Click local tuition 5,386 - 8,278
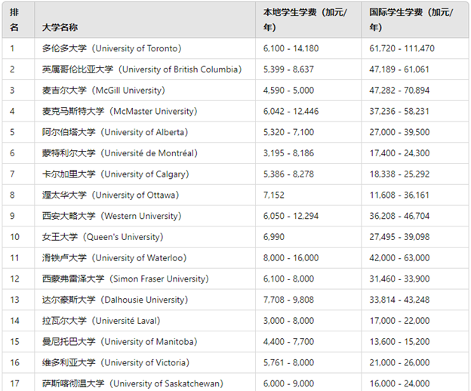 click(x=288, y=174)
